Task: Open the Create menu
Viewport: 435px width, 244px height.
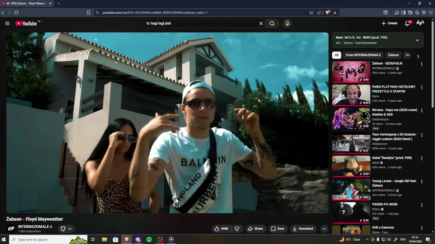Action: 389,23
